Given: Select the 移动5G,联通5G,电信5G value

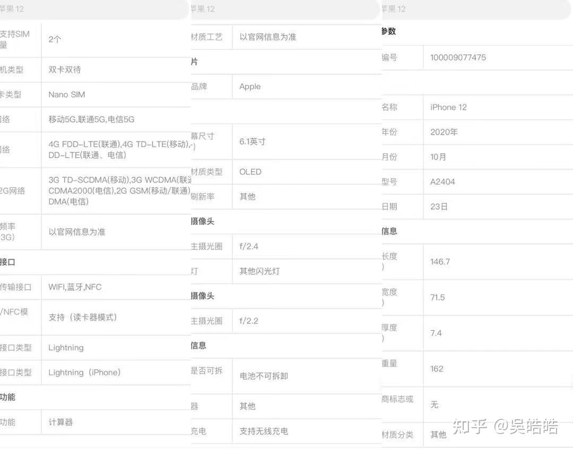Looking at the screenshot, I should 91,119.
